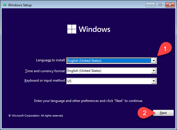The height and width of the screenshot is (130, 177).
Task: Maximize the Windows Setup window
Action: point(160,5)
